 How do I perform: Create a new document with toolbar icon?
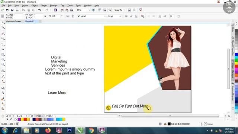click(3, 10)
